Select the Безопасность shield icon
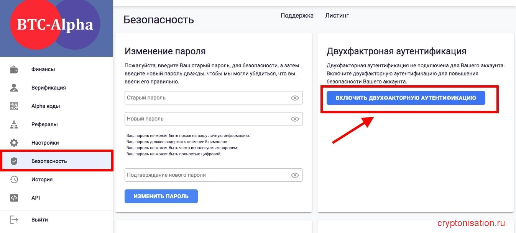516x233 pixels. click(x=14, y=161)
